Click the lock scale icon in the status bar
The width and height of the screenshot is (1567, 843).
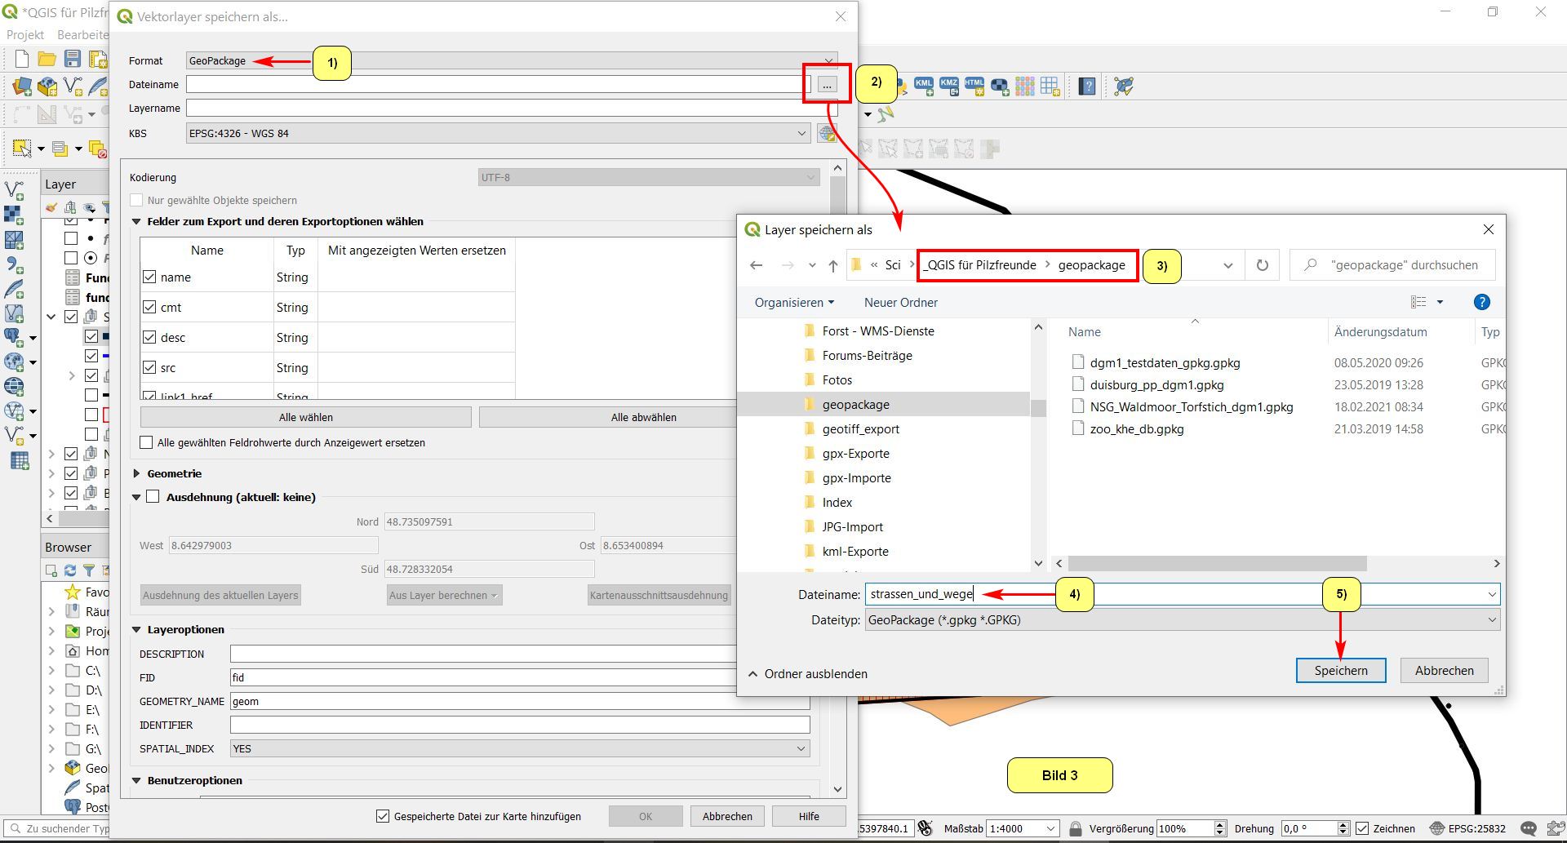[x=1075, y=828]
